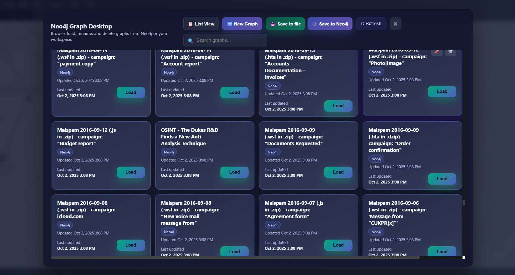Load the OSINT Dukes R&D graph
Screen dimensions: 515x275
pyautogui.click(x=234, y=172)
